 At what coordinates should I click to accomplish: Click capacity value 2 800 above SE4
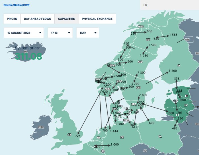(143, 95)
